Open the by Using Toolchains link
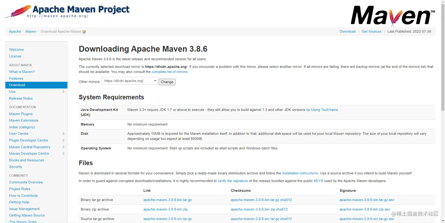Viewport: 445px width, 223px height. 322,110
